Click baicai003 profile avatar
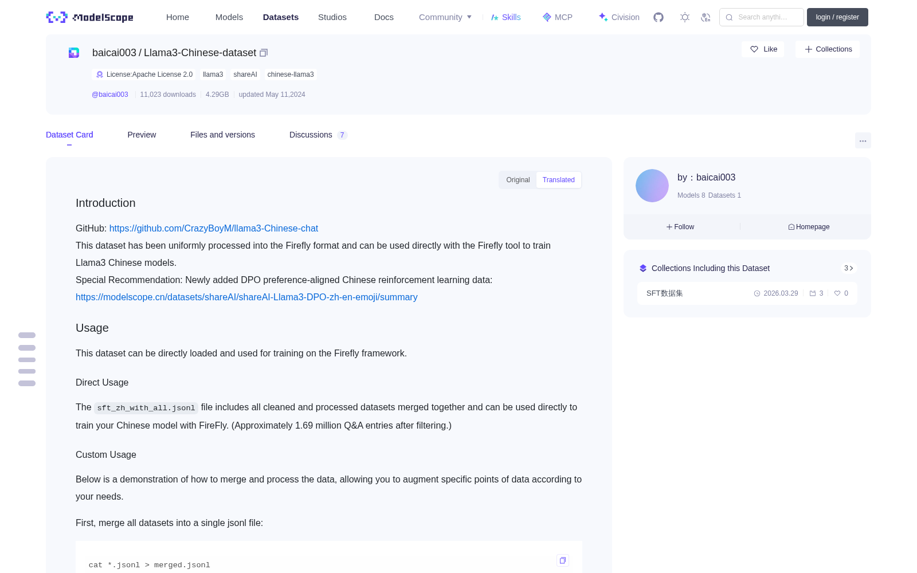Viewport: 917px width, 573px height. [652, 186]
